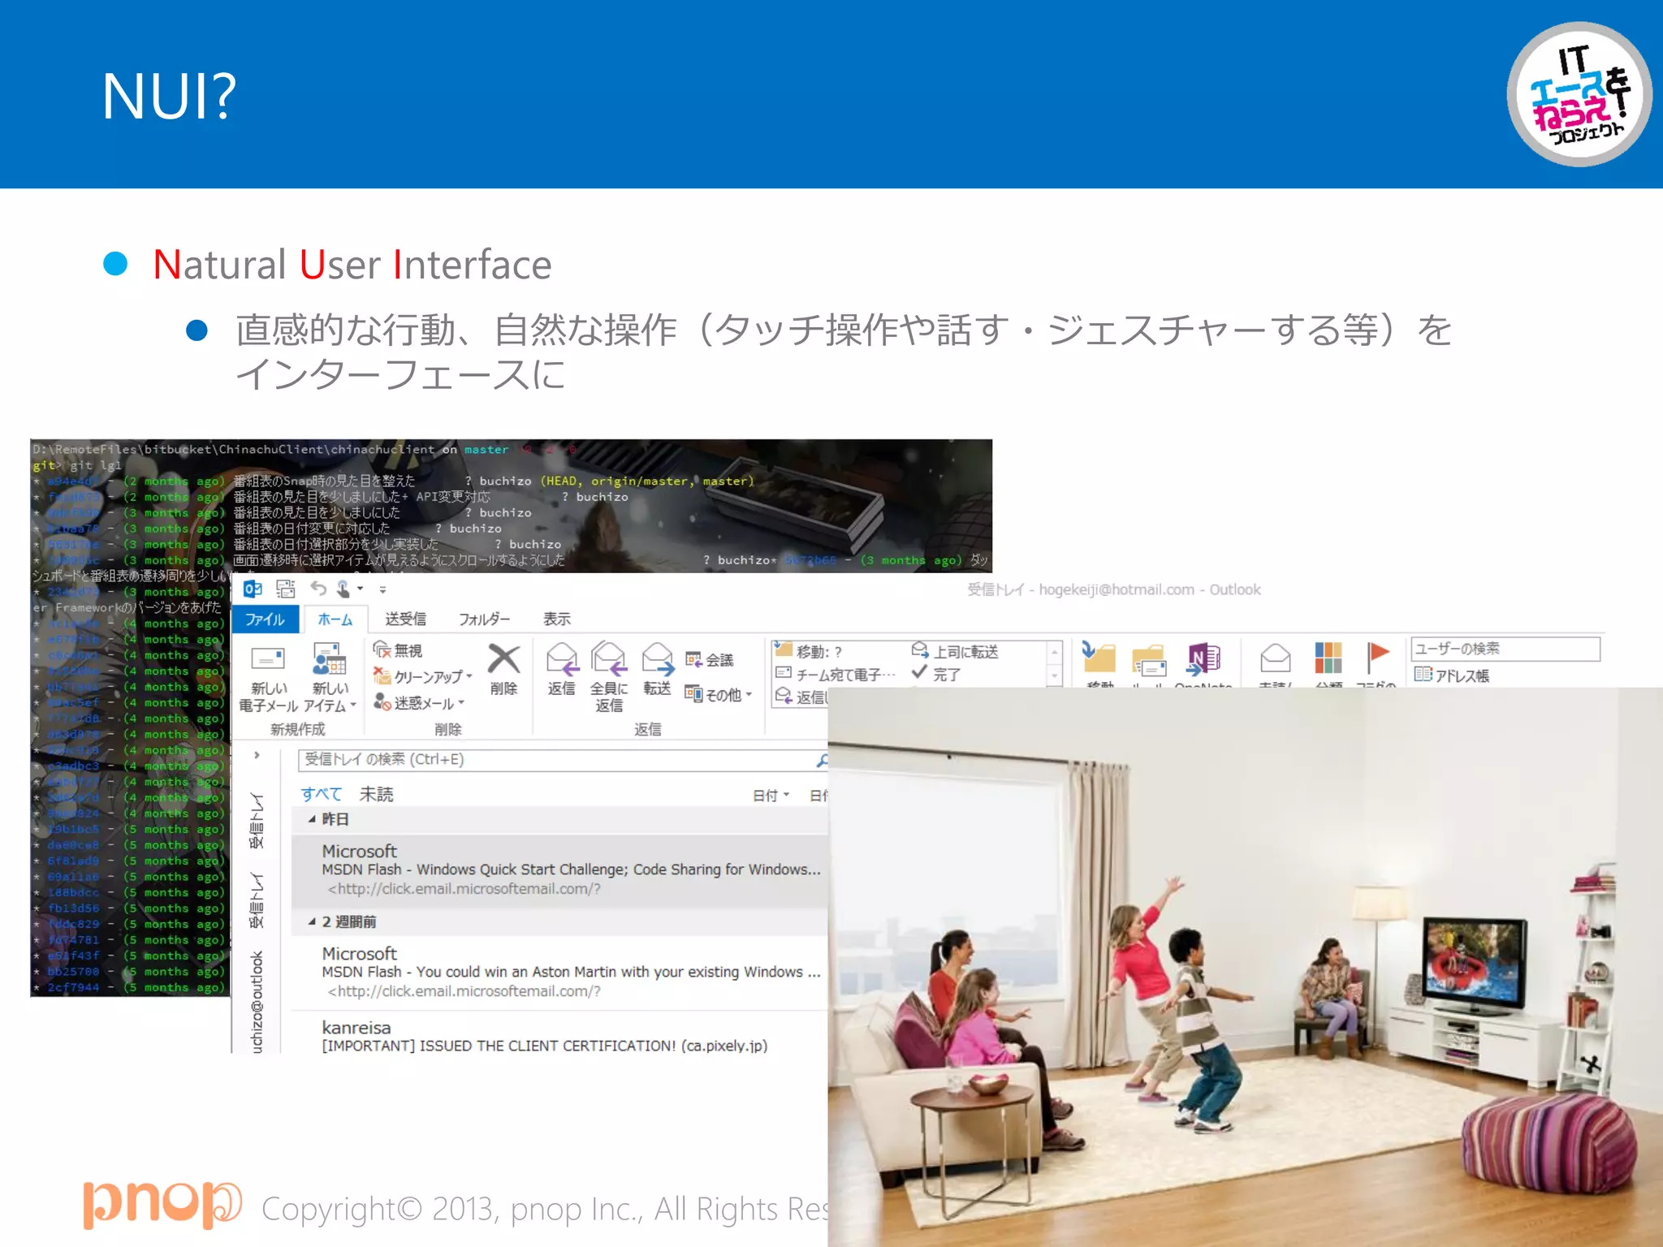This screenshot has width=1663, height=1247.
Task: Collapse the 昨日 message group
Action: [x=312, y=819]
